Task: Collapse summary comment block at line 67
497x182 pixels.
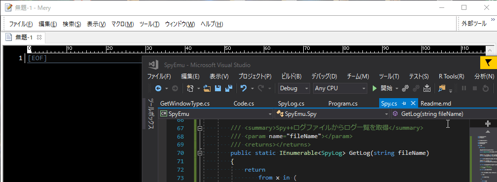Action: coord(200,128)
